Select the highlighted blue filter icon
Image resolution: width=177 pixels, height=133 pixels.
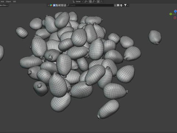pyautogui.click(x=54, y=5)
